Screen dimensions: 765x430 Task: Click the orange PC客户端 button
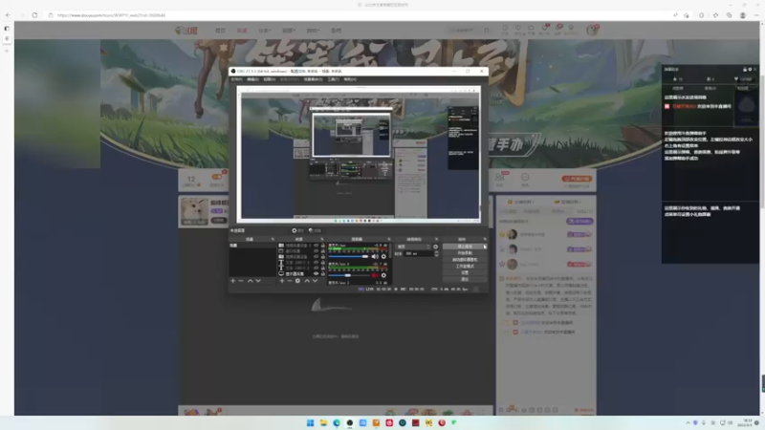[577, 179]
